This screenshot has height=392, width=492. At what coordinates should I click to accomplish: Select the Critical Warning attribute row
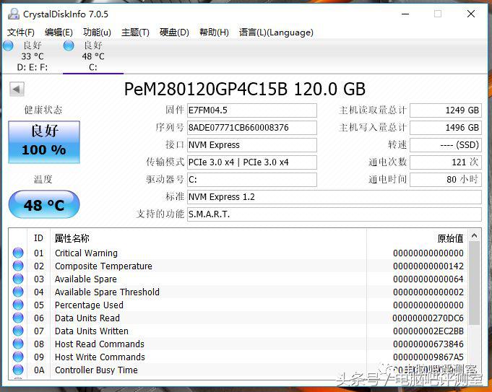238,253
